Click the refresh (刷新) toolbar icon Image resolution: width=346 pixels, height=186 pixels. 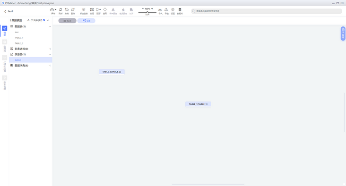(x=61, y=10)
